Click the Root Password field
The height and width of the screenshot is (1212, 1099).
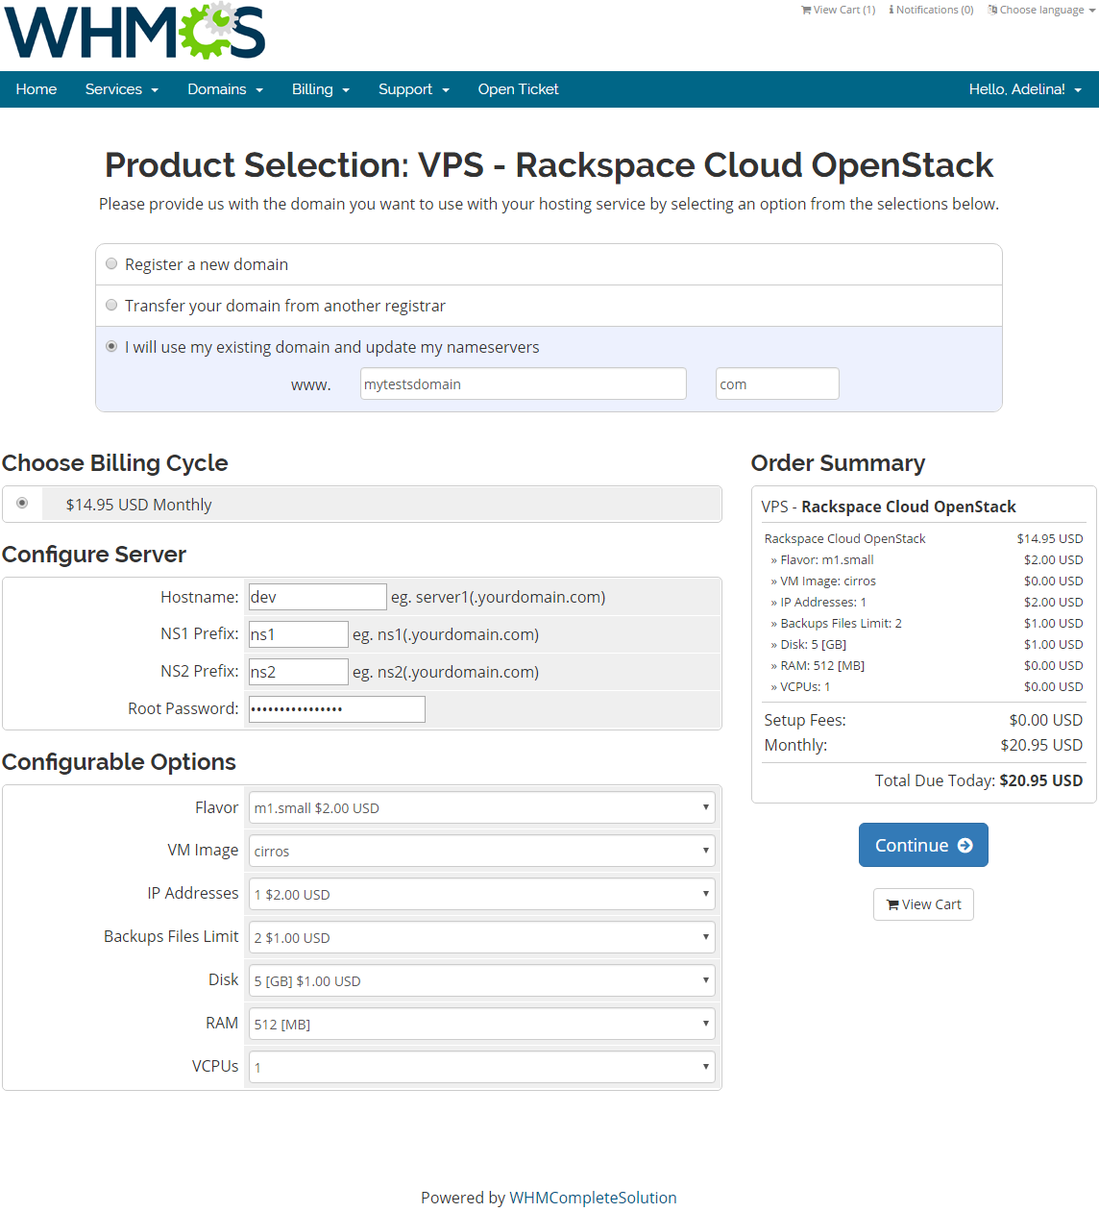pos(336,709)
